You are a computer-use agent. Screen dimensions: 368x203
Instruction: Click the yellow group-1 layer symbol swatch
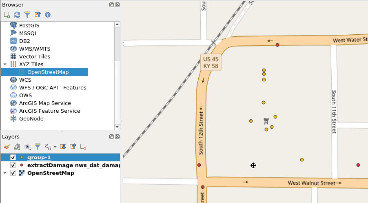click(22, 158)
